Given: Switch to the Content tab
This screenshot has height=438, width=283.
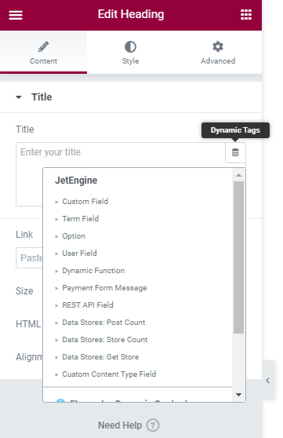Looking at the screenshot, I should coord(44,53).
